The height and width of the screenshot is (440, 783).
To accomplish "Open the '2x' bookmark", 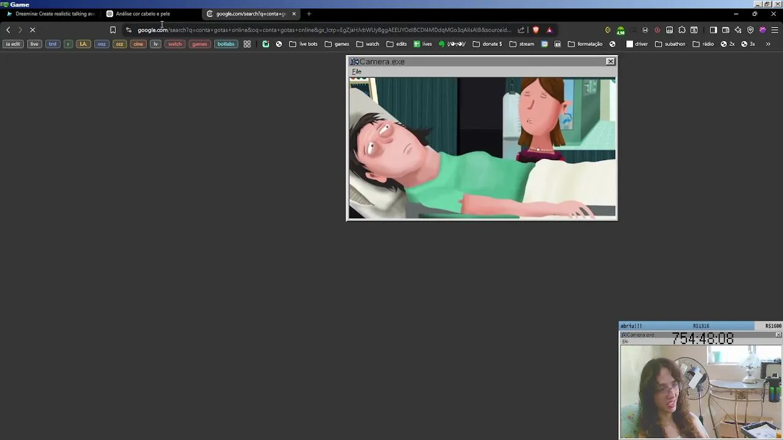I will tap(728, 44).
